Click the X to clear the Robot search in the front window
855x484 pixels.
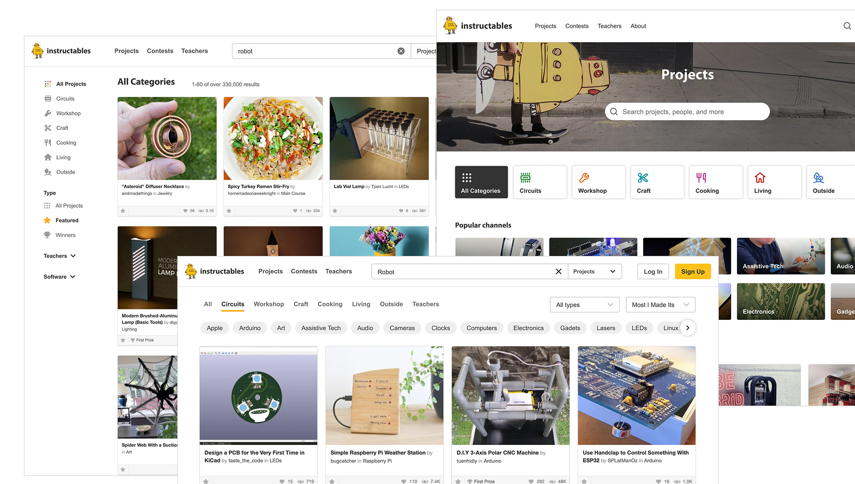click(x=558, y=271)
